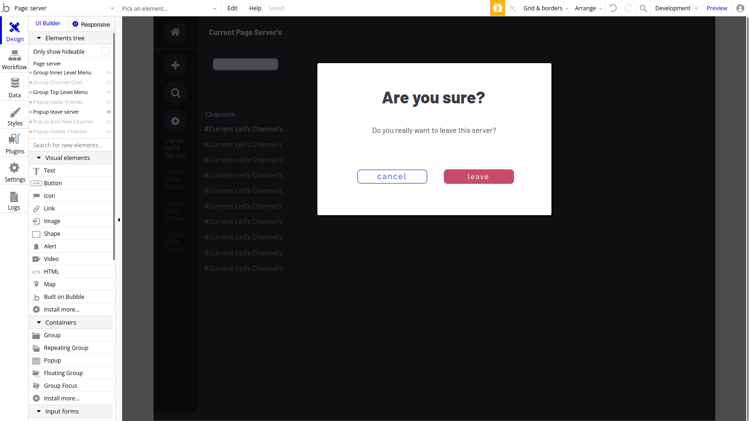Open the element search magnifier

click(643, 8)
